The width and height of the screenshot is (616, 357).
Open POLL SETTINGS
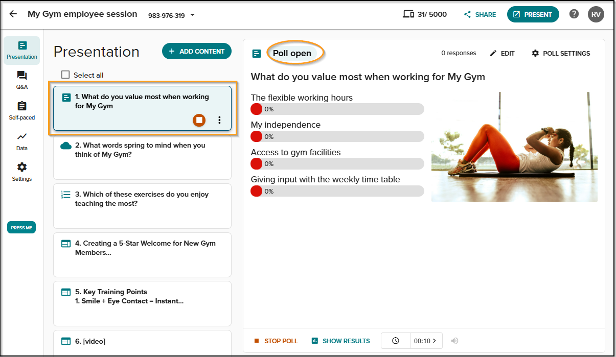click(x=561, y=53)
